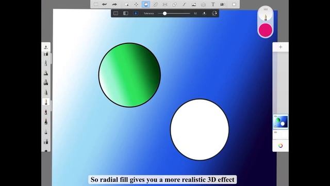Pick the last fully visible brush in palette
Image resolution: width=330 pixels, height=186 pixels.
click(46, 142)
